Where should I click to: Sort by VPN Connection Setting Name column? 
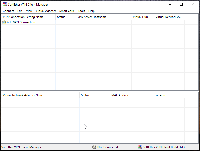[28, 17]
